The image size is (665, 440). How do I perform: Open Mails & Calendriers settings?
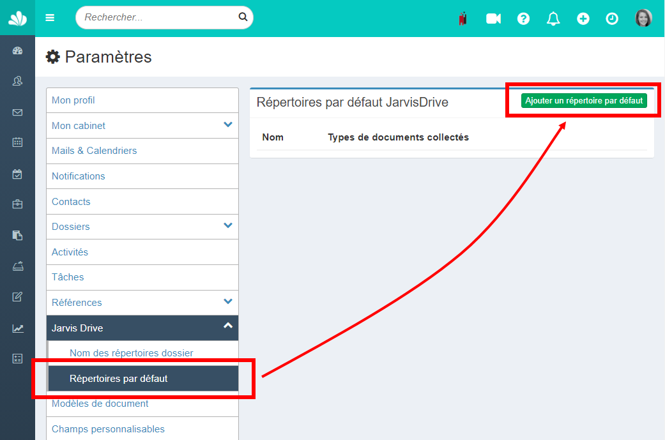[142, 151]
